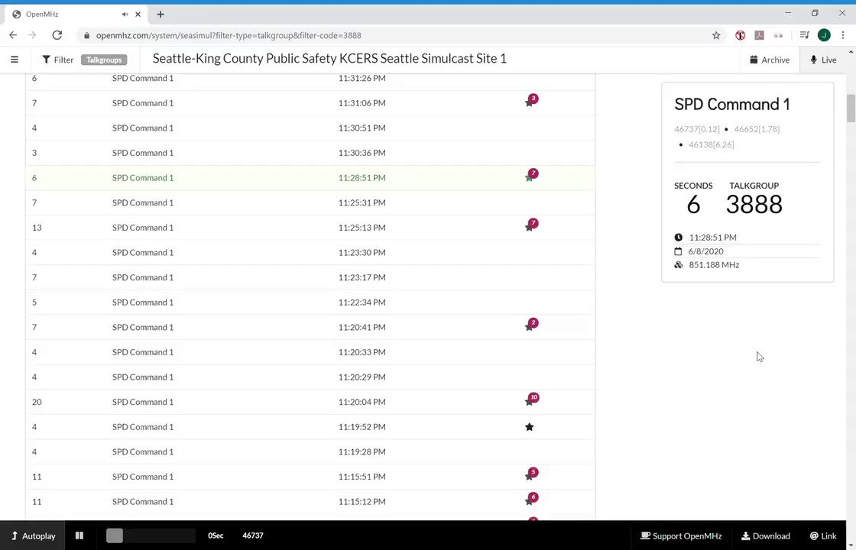Star the 11:15:51 PM call
This screenshot has width=856, height=550.
click(x=529, y=477)
